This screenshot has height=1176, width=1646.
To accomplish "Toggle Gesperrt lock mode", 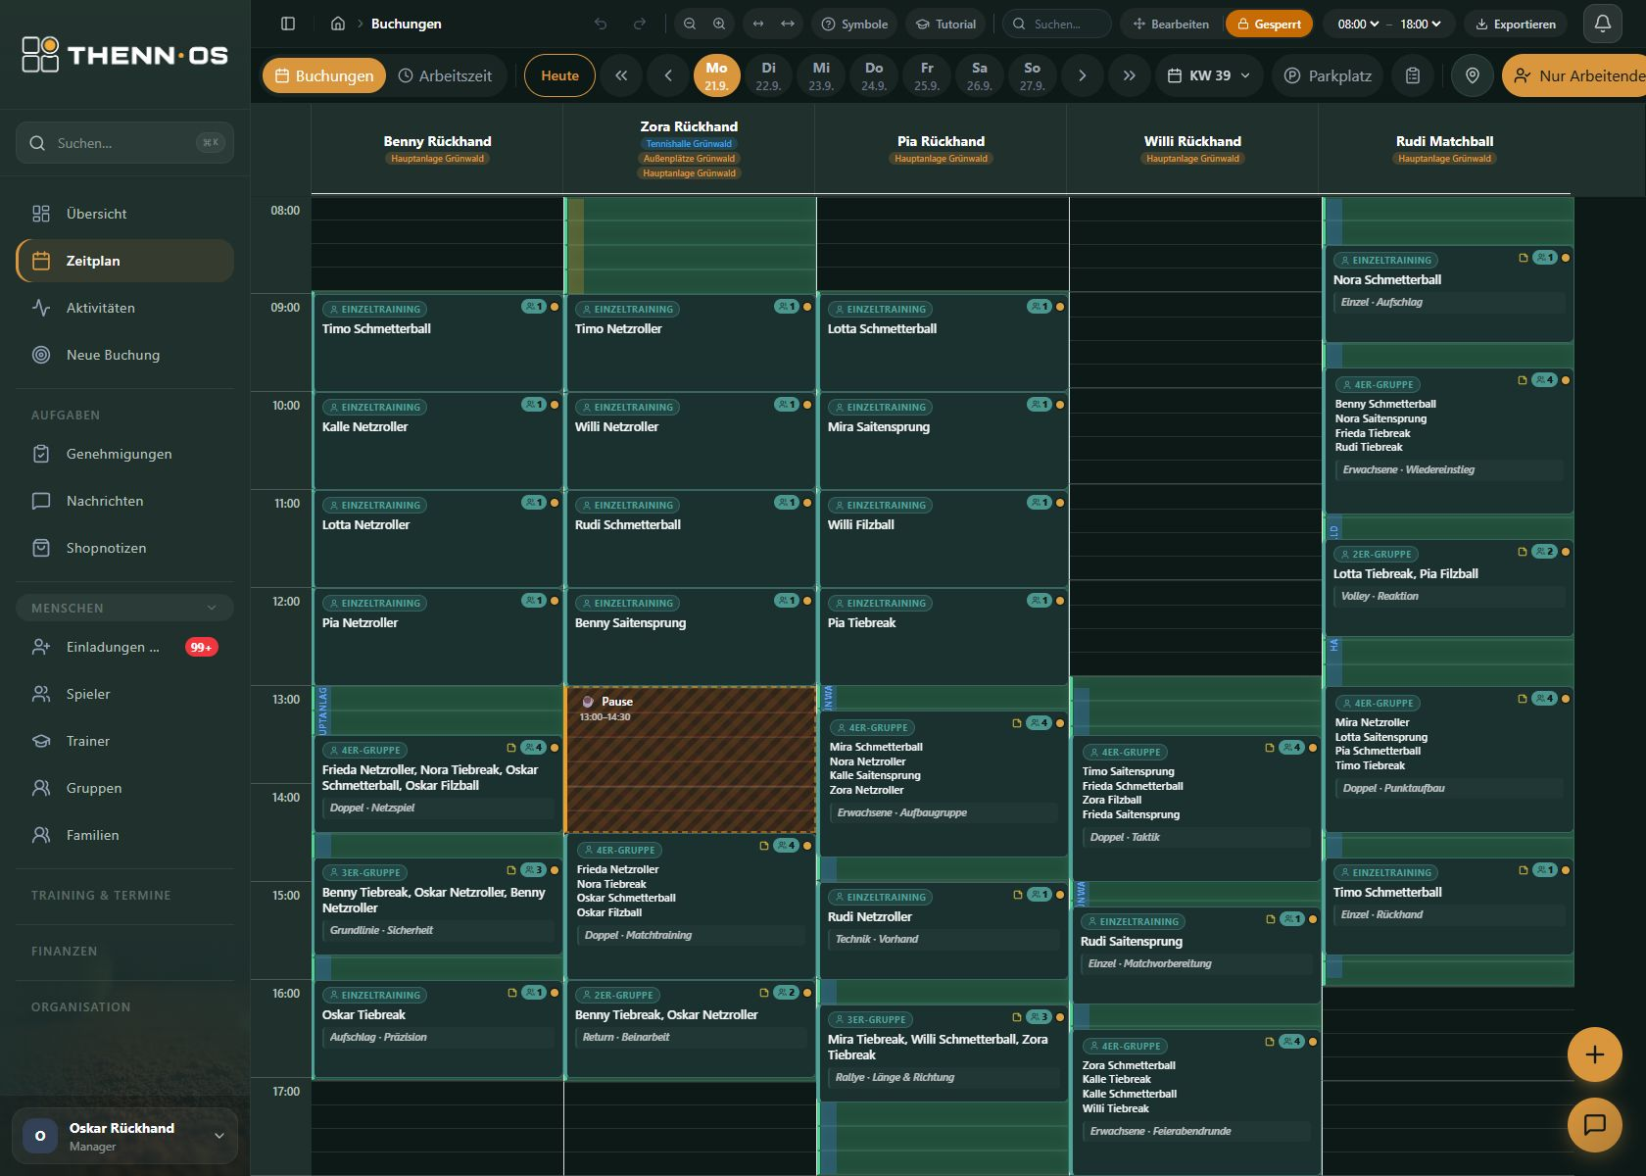I will 1269,24.
